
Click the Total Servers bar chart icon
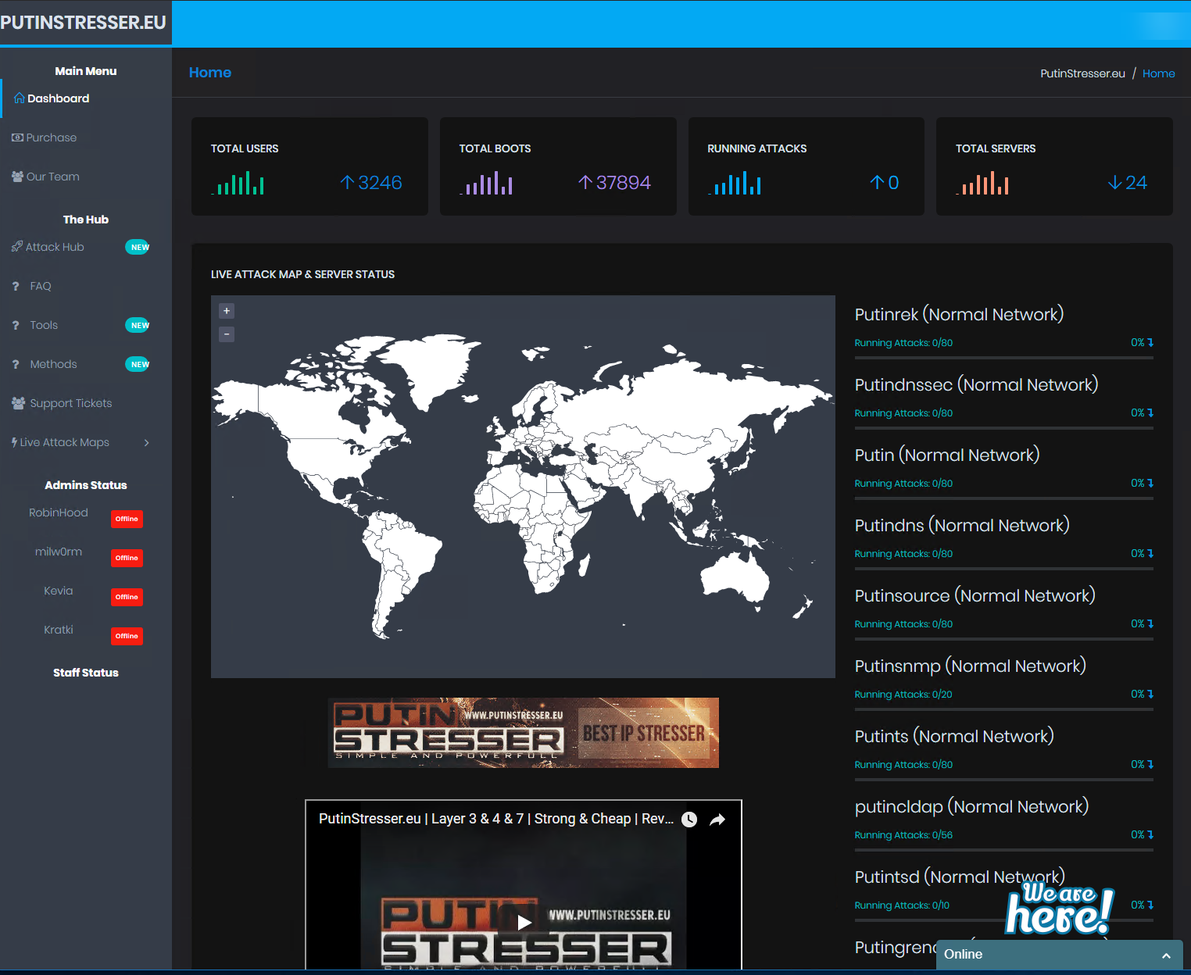982,184
